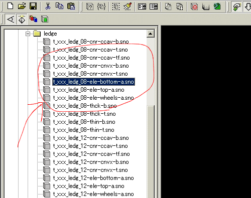Toggle the diamond light gizmo button
This screenshot has height=198, width=251.
point(22,19)
